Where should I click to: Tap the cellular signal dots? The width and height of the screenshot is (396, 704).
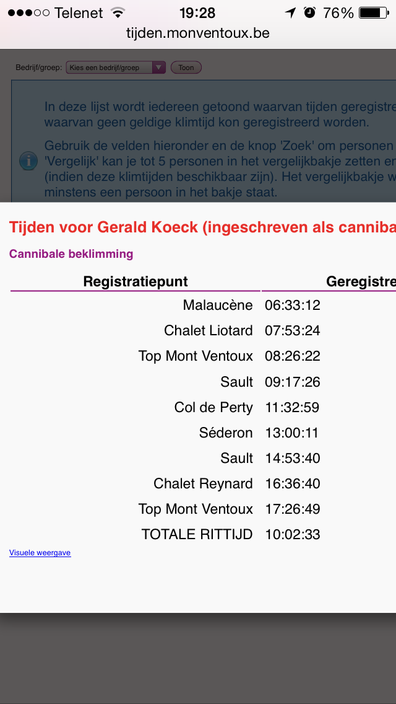28,13
